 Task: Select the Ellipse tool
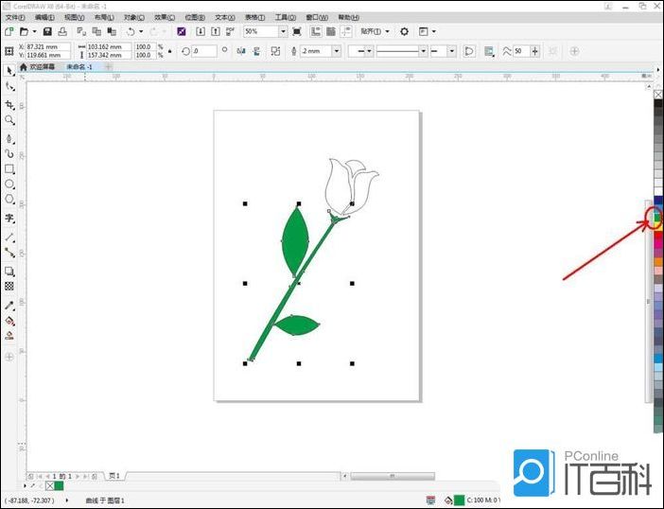[x=9, y=184]
